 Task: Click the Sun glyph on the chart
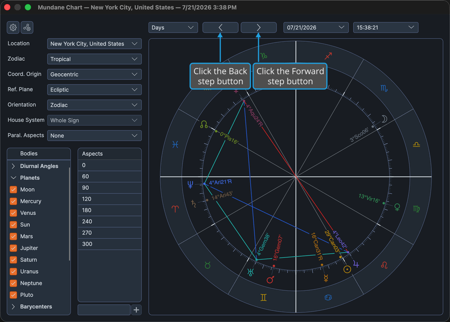tap(347, 269)
